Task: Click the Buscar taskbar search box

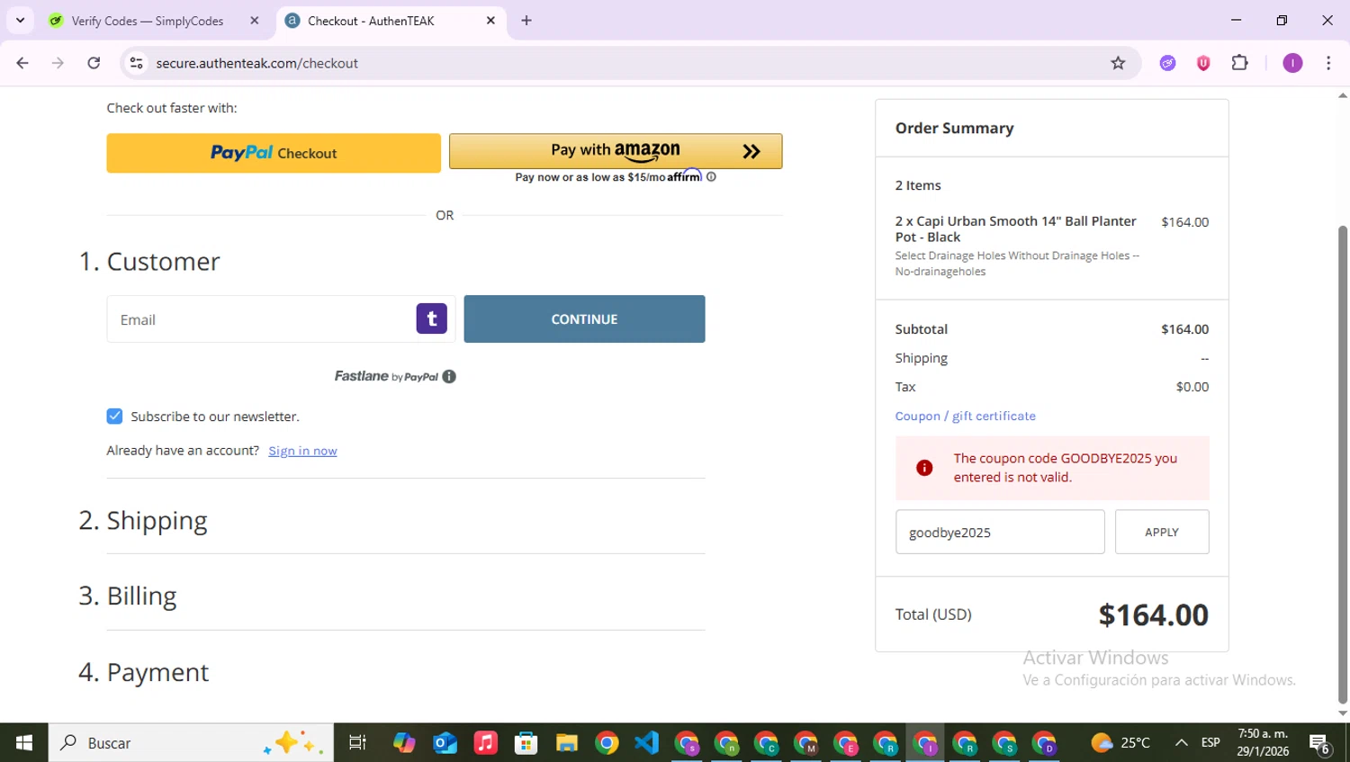Action: tap(191, 743)
